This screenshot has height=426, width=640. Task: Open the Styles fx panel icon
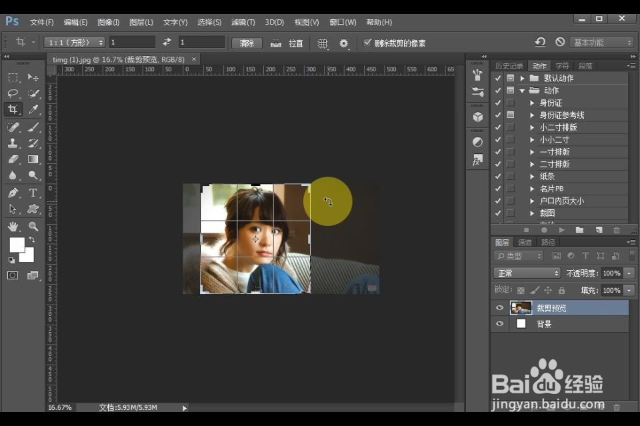pos(477,159)
